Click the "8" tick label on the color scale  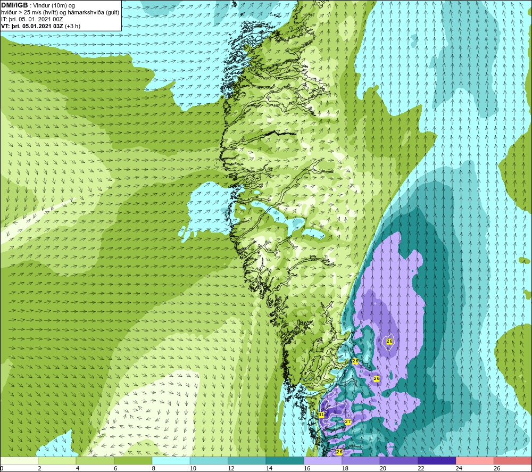154,468
